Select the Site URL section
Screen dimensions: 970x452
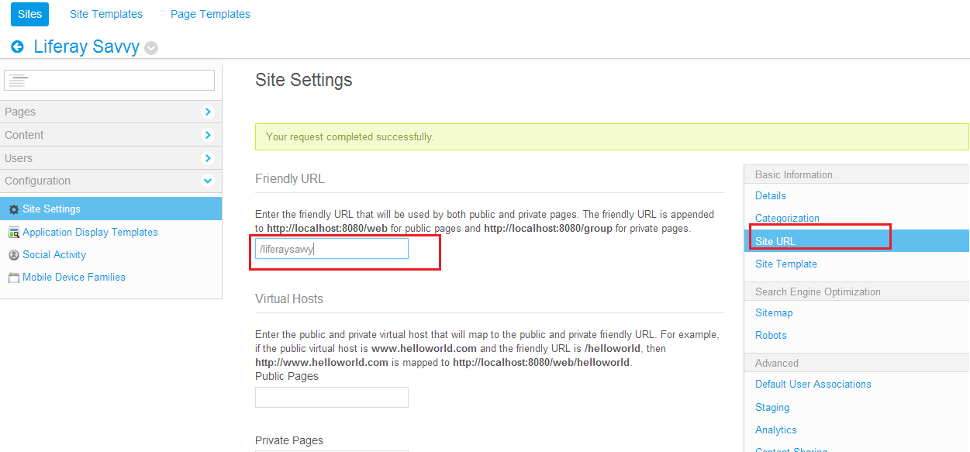[857, 241]
